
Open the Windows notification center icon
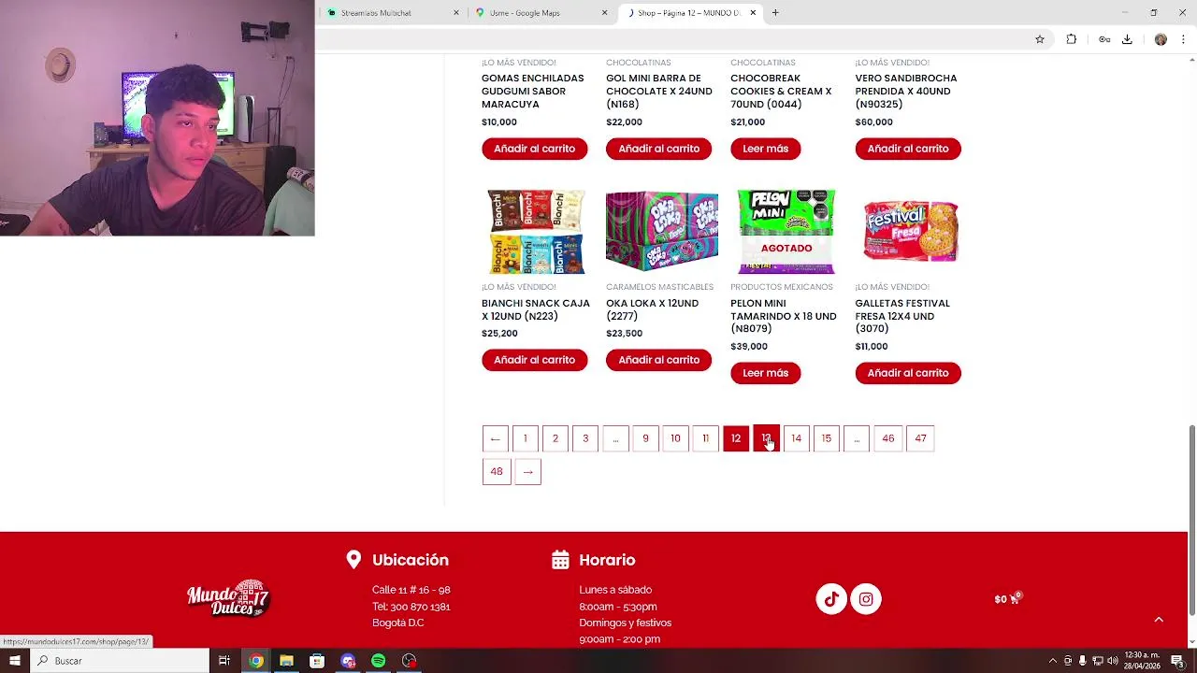(x=1177, y=661)
